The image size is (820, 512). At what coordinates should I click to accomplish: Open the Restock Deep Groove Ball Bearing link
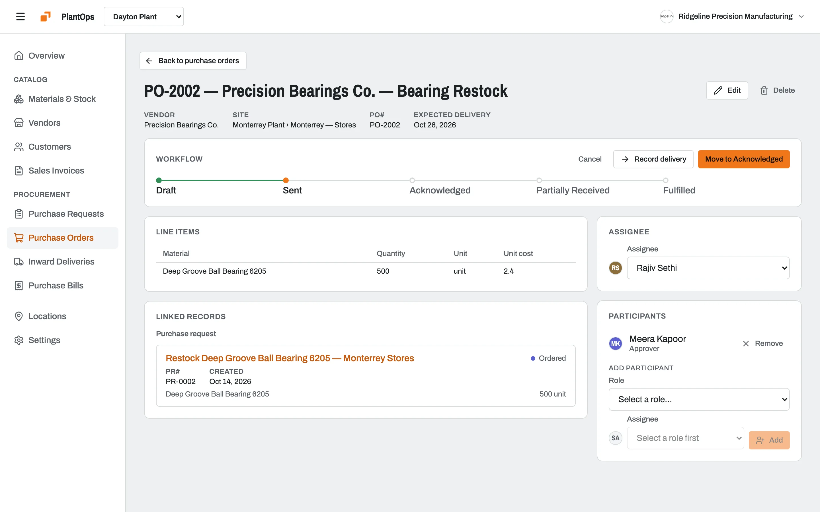tap(290, 358)
